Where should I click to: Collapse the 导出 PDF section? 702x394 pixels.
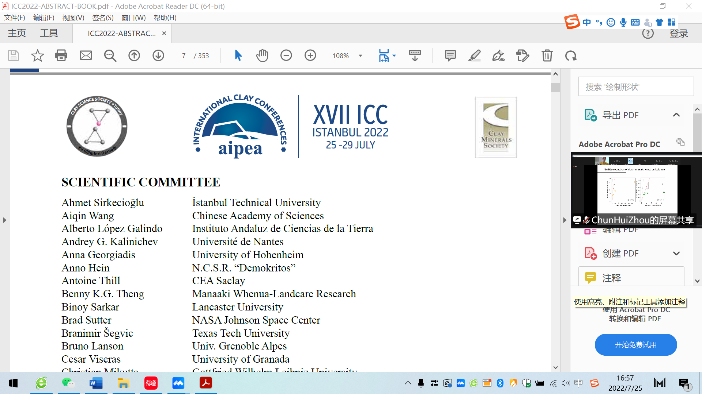tap(676, 115)
